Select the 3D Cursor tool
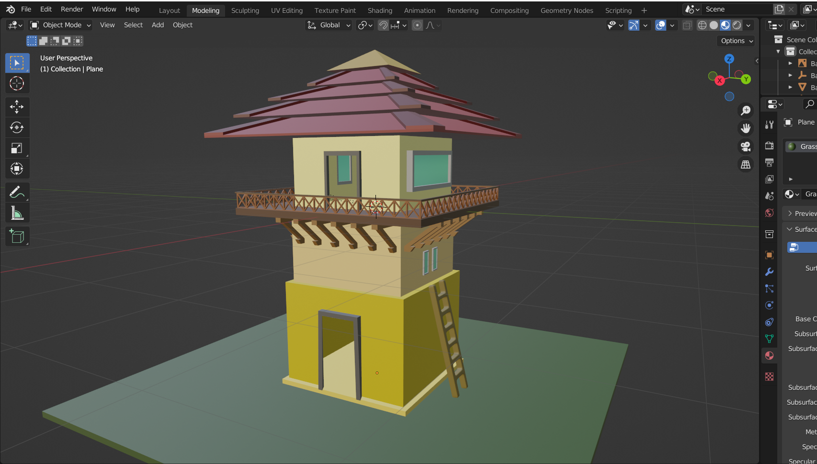 coord(17,83)
